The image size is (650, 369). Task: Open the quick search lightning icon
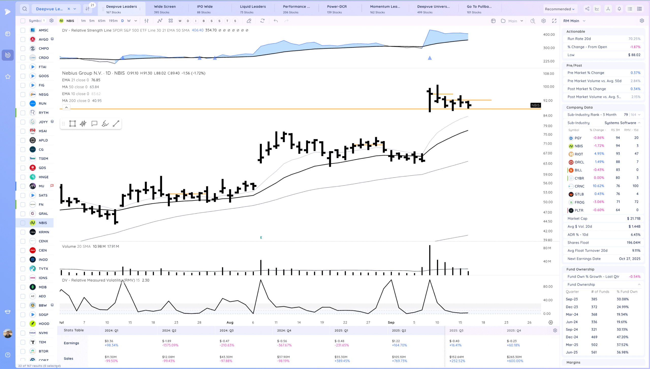tap(533, 21)
